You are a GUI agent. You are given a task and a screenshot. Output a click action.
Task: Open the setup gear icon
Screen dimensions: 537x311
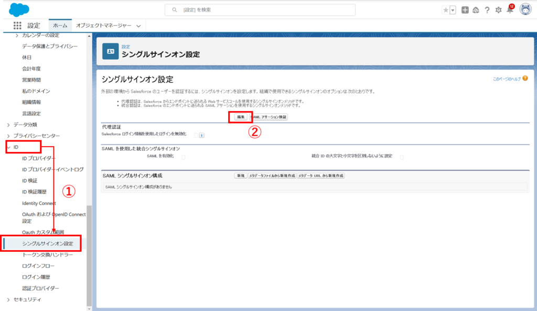point(498,10)
